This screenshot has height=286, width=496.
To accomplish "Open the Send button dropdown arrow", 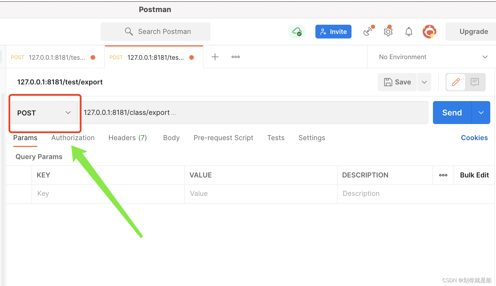I will pyautogui.click(x=481, y=113).
